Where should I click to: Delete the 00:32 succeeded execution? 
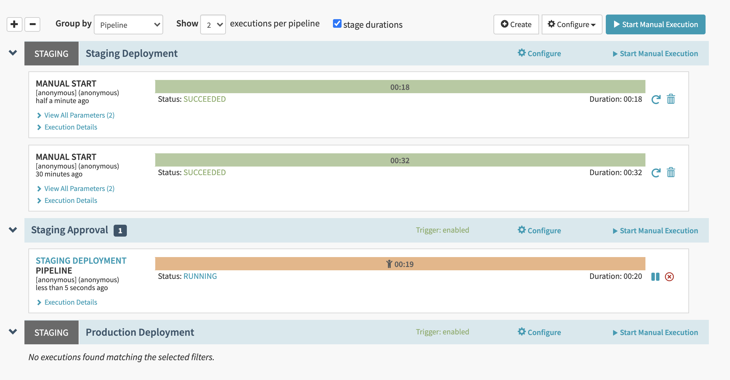click(x=671, y=172)
